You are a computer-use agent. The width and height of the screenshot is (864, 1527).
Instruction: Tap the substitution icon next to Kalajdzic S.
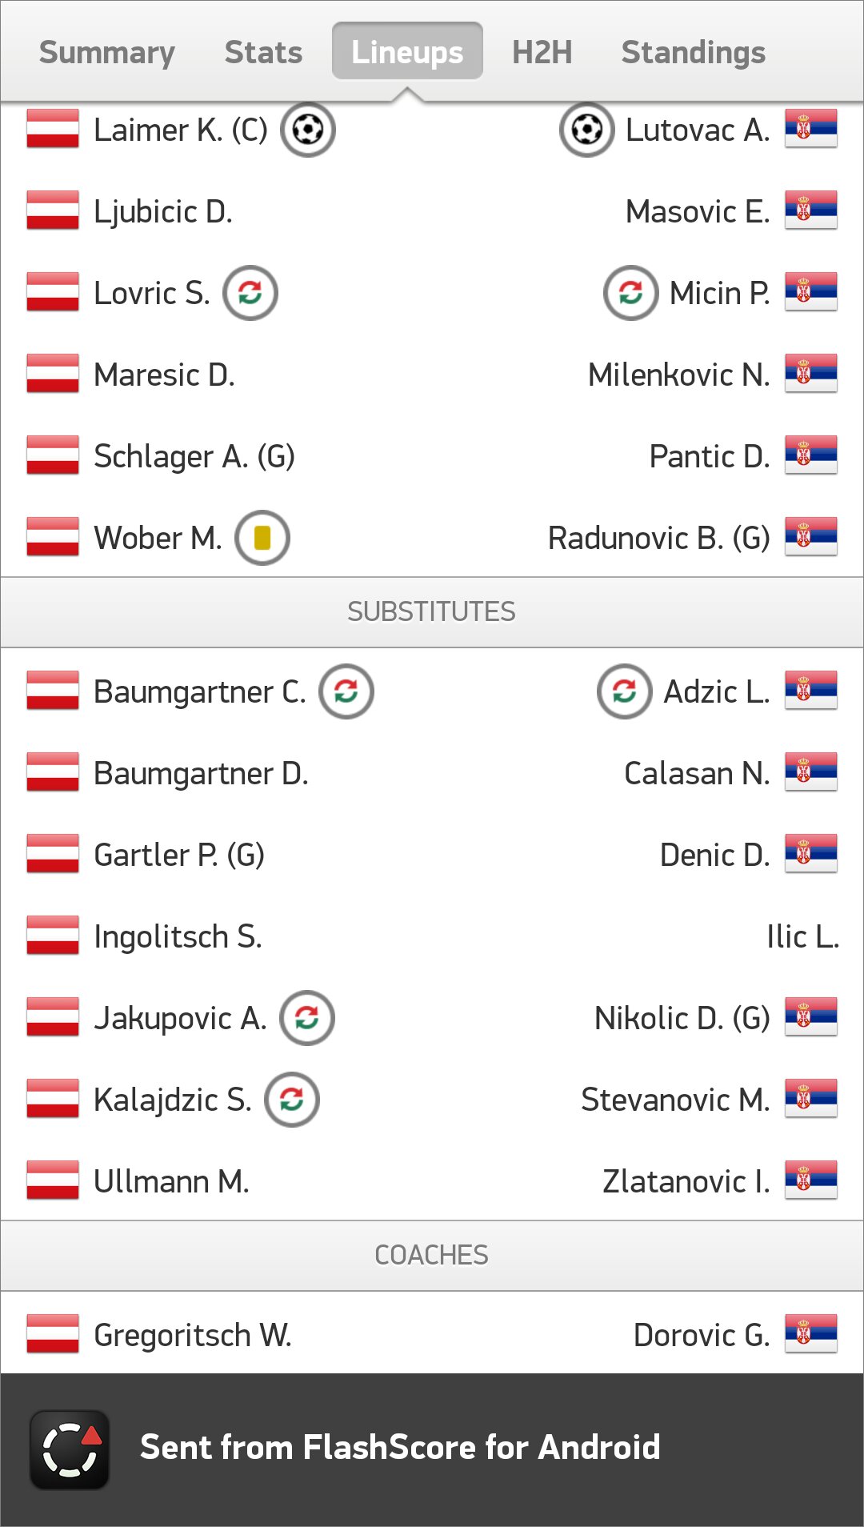[292, 1100]
